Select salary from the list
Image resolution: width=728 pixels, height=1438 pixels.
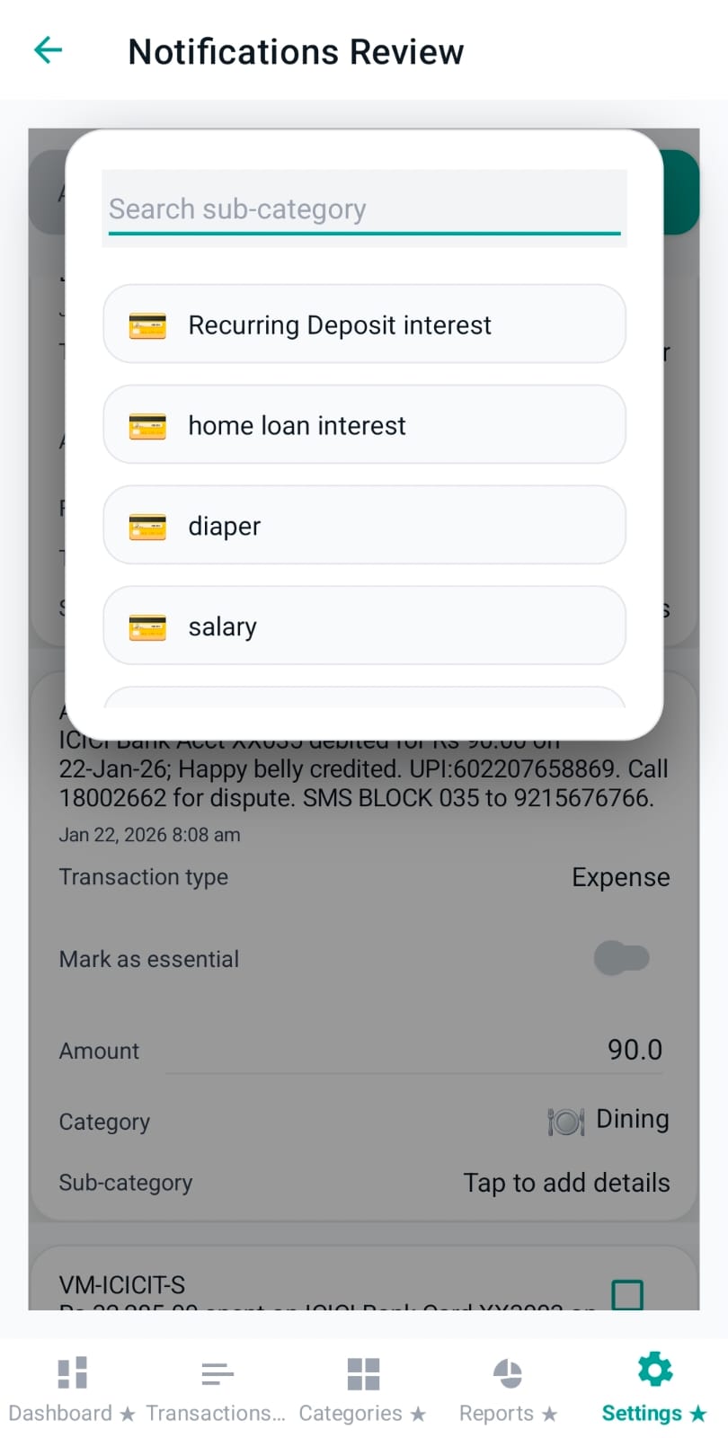(x=223, y=627)
